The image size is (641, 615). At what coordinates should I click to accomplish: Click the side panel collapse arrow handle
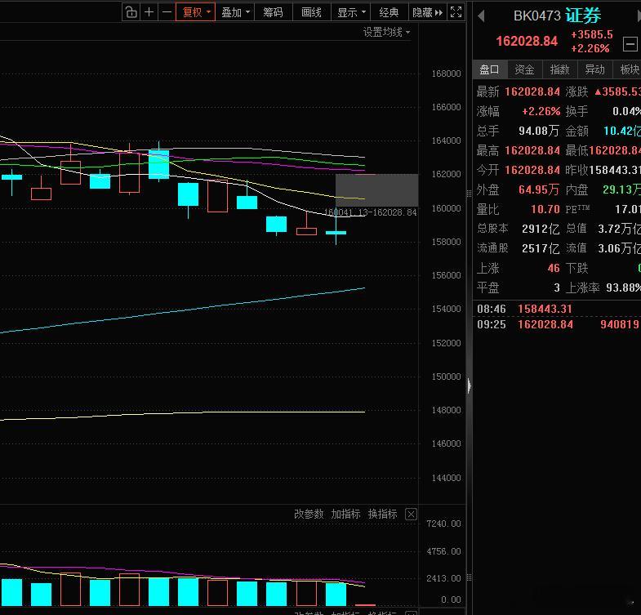[x=469, y=385]
